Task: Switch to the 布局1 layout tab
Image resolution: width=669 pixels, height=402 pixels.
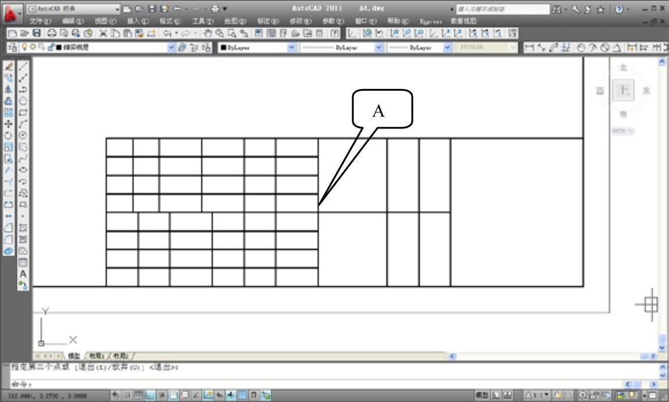Action: coord(97,355)
